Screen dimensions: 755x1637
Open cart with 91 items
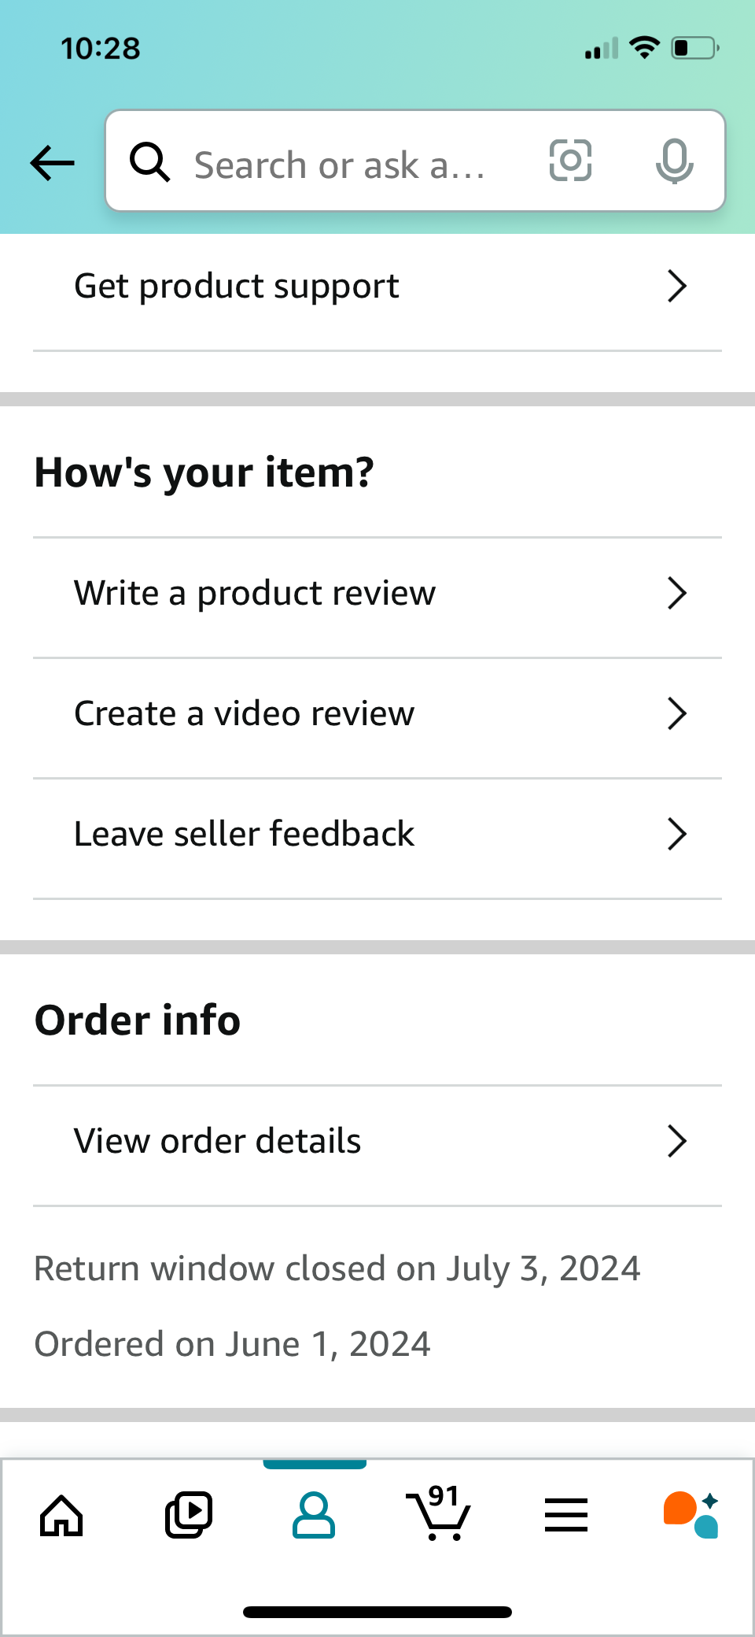coord(439,1513)
